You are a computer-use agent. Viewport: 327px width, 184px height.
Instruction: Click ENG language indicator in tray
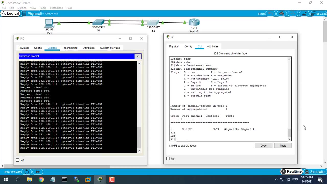(295, 180)
